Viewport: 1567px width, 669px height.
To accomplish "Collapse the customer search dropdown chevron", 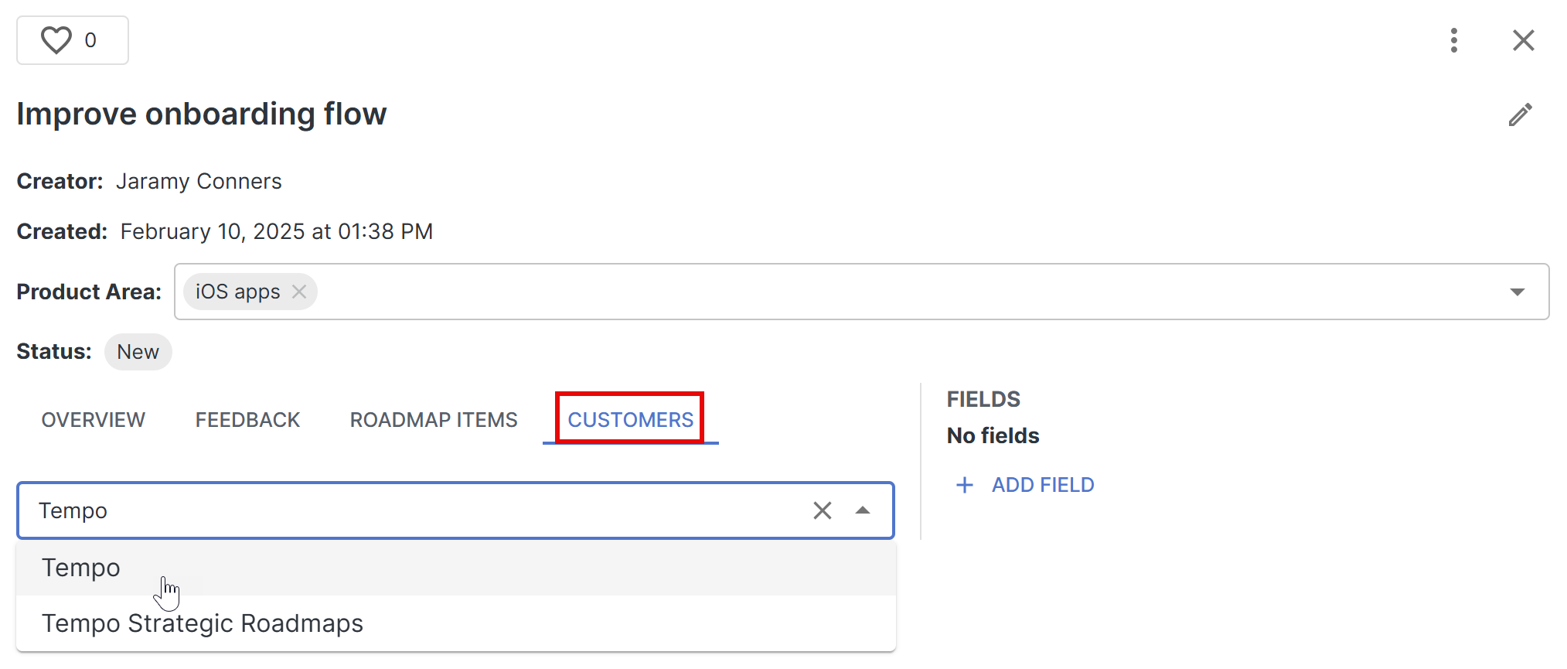I will (863, 510).
